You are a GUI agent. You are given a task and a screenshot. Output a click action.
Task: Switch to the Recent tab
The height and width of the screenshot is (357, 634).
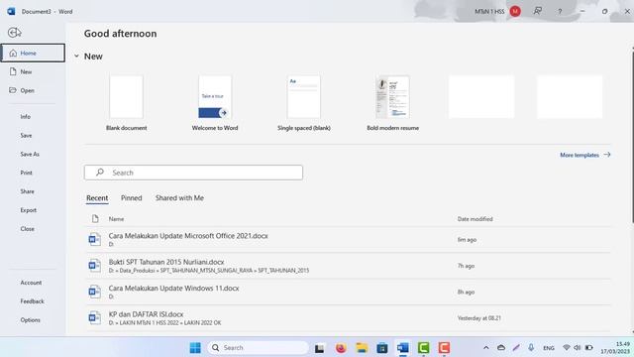click(x=97, y=198)
